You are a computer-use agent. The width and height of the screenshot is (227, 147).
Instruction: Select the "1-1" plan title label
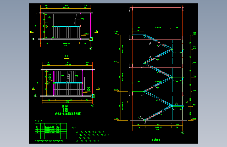tap(67, 56)
